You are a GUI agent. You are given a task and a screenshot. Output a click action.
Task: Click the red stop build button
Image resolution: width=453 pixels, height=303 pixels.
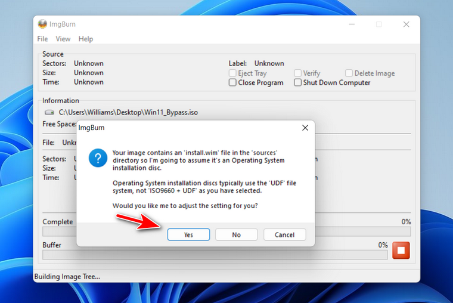click(x=401, y=250)
